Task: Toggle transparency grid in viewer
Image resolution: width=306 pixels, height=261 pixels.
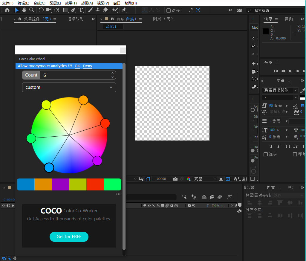Action: (227, 179)
